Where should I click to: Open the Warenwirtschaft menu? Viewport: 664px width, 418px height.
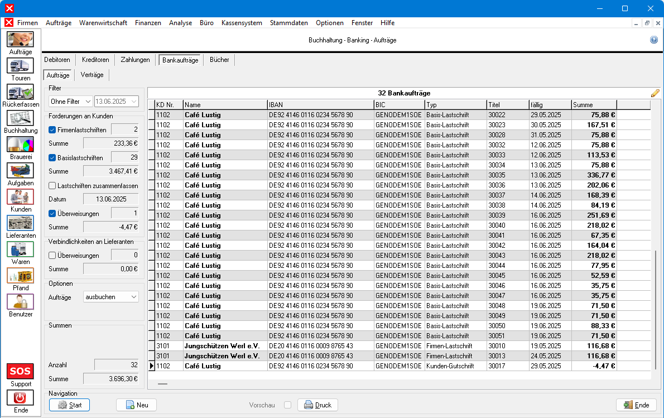(x=103, y=23)
